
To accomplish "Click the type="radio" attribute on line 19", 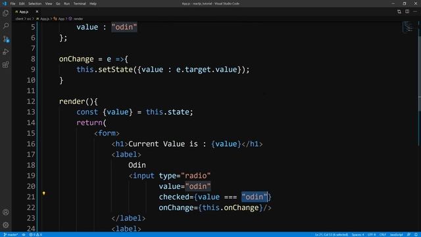I will (x=185, y=176).
